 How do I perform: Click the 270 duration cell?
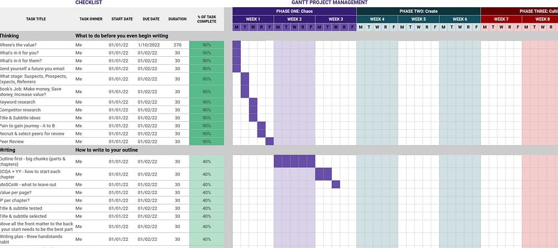[177, 45]
